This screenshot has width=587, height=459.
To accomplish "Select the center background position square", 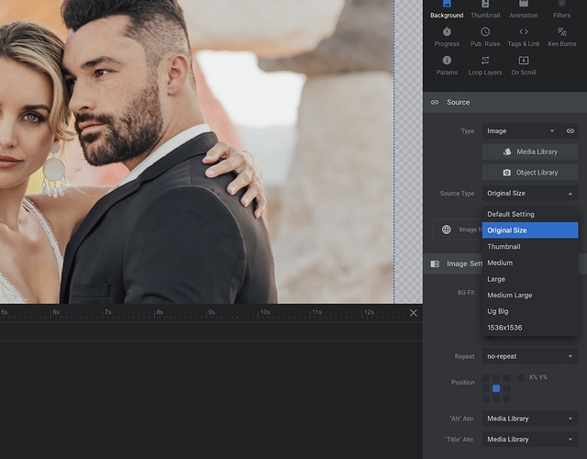I will [496, 388].
